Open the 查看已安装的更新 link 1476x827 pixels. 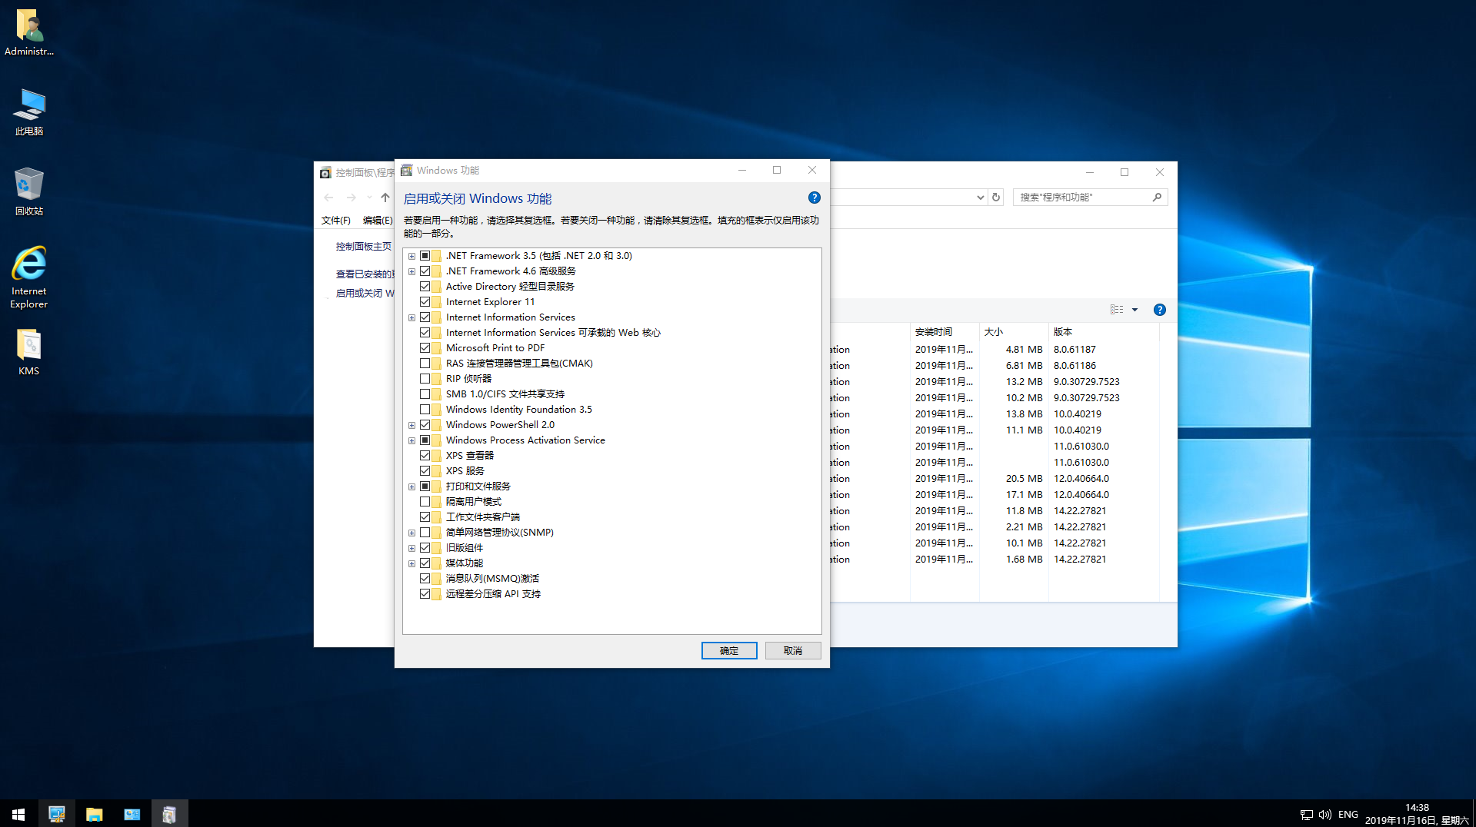pyautogui.click(x=365, y=274)
